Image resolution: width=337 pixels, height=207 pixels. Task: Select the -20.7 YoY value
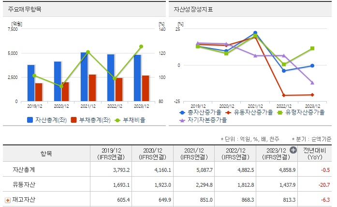coord(324,185)
